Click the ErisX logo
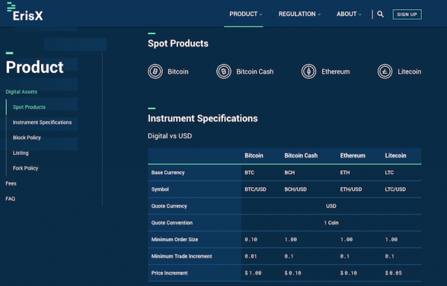Viewport: 447px width, 286px height. click(25, 12)
